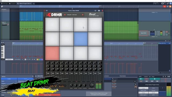172x97 pixels.
Task: Enable MIDI Learn
Action: (x=143, y=95)
